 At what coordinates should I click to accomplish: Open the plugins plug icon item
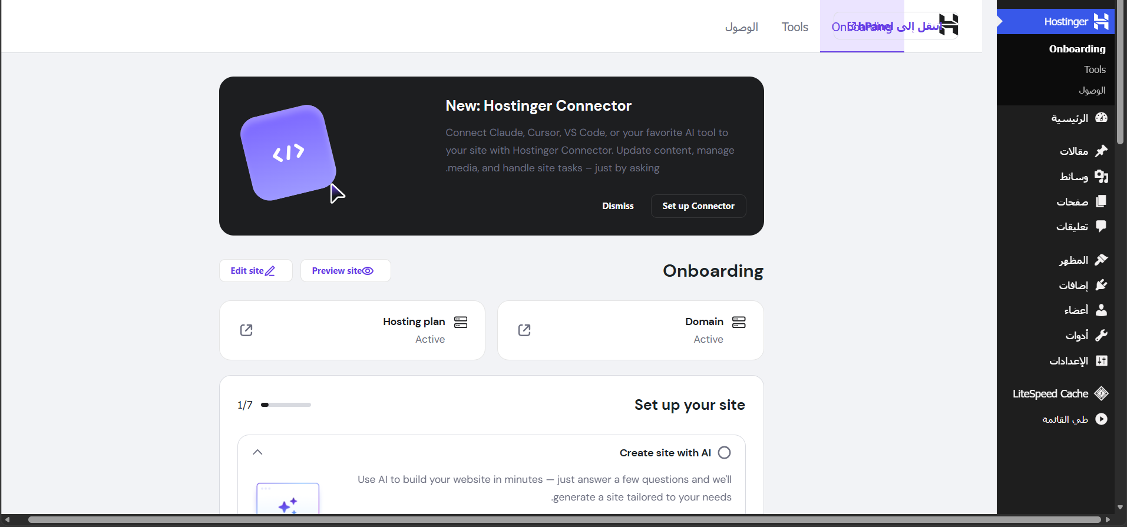coord(1101,285)
